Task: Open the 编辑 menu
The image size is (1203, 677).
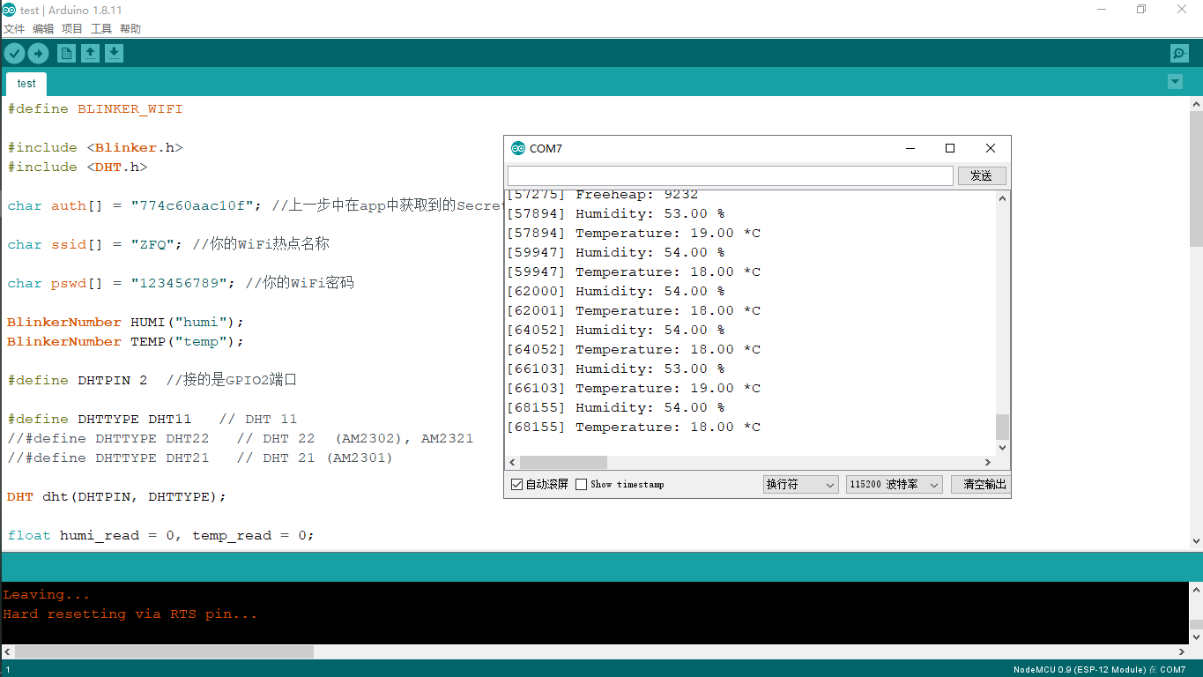Action: (x=43, y=29)
